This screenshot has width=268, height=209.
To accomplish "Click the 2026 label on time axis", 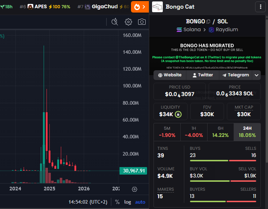I will [x=84, y=189].
